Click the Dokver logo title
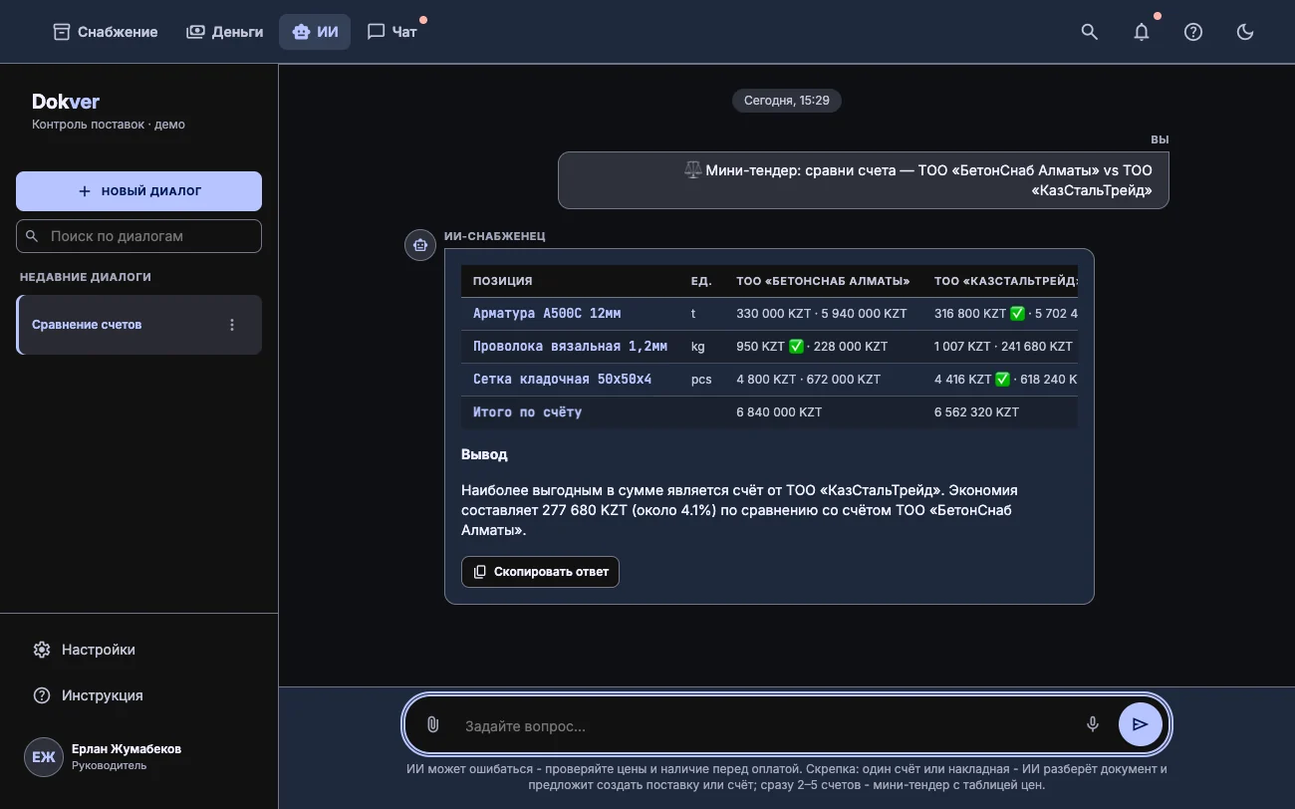This screenshot has height=809, width=1295. (x=66, y=102)
